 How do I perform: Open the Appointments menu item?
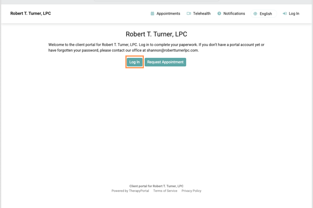point(165,13)
